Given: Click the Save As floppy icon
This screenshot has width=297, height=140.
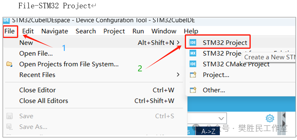Looking at the screenshot, I should 9,126.
